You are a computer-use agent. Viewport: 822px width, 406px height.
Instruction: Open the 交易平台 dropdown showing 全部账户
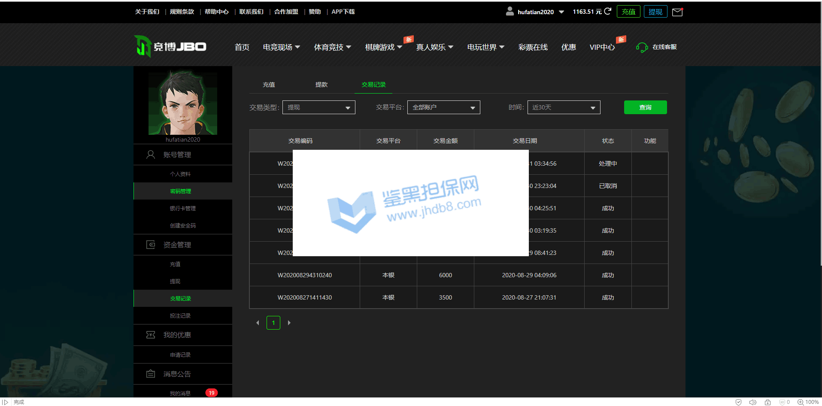pos(443,107)
